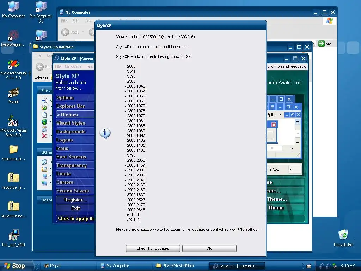Screen dimensions: 361x271
Task: Open the Language menu in Style XP
Action: pos(73,66)
